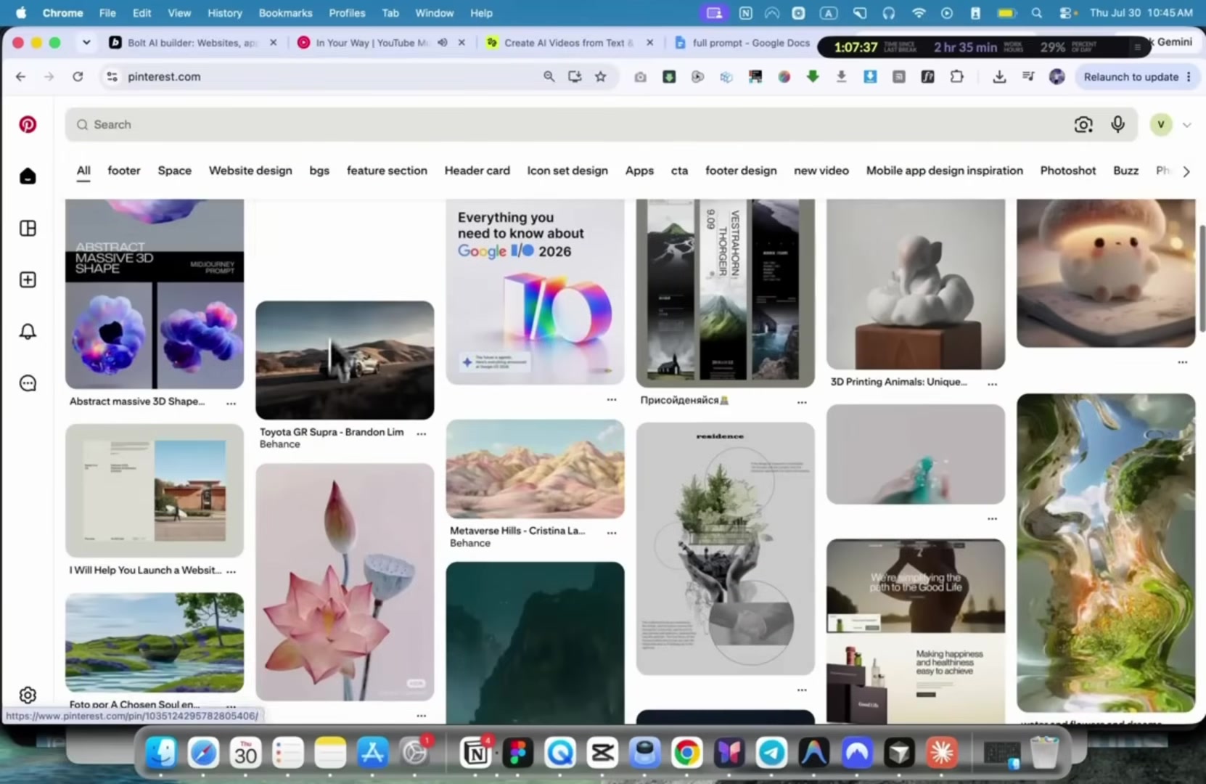Viewport: 1206px width, 784px height.
Task: Start visual search with camera icon
Action: [x=1083, y=125]
